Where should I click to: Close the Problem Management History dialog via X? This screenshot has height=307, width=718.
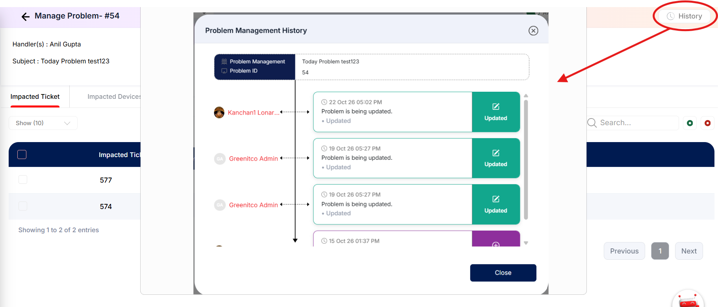tap(533, 31)
